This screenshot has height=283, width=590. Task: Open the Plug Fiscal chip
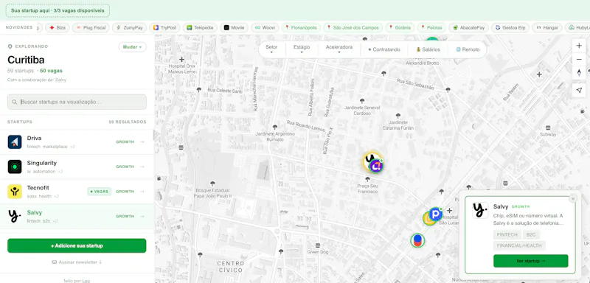pos(91,28)
